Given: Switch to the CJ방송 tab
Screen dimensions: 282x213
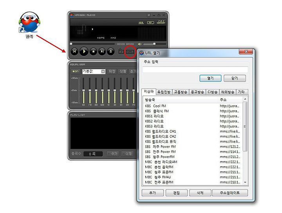Looking at the screenshot, I should [212, 92].
